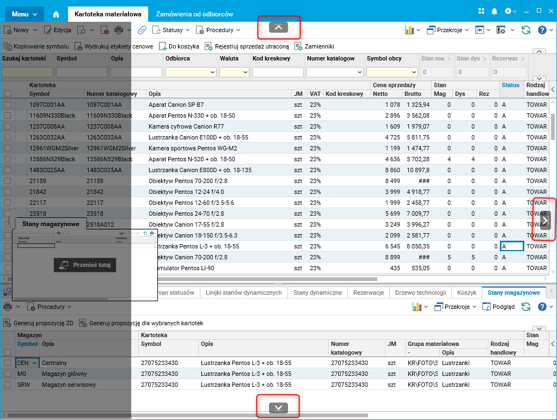The image size is (557, 420).
Task: Click the Kod kreskowy filter input field
Action: pos(277,72)
